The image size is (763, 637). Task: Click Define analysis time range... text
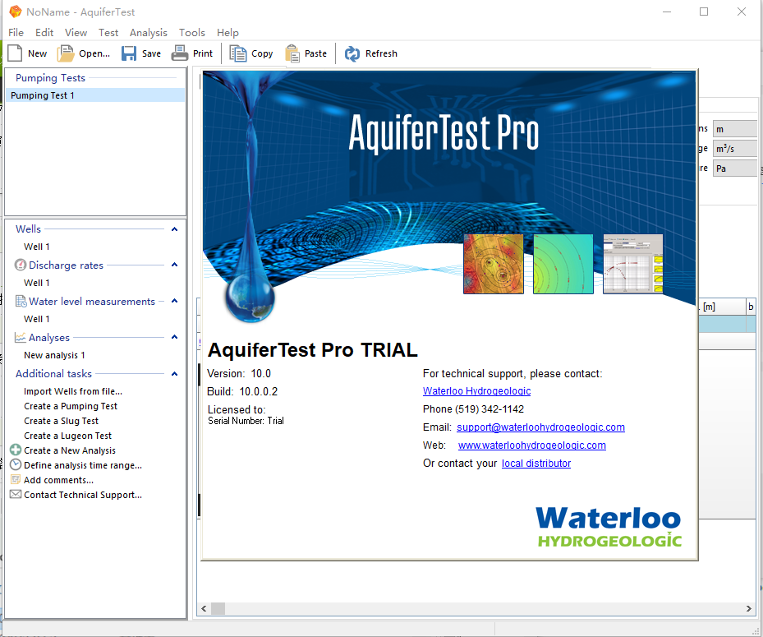83,465
